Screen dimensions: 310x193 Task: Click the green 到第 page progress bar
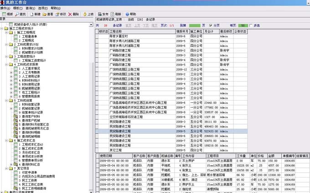(x=195, y=25)
